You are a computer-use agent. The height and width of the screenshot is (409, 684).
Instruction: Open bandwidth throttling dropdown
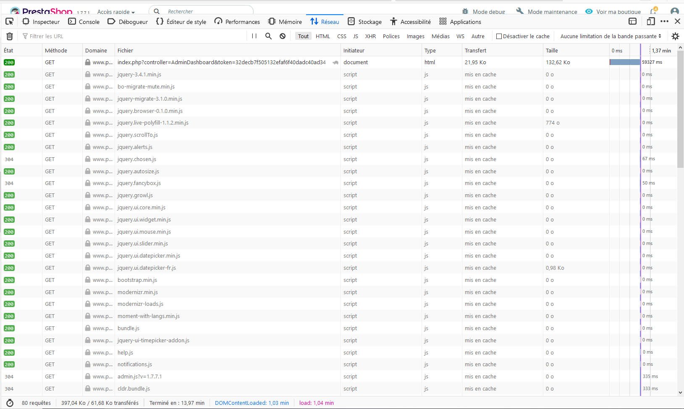[x=611, y=36]
